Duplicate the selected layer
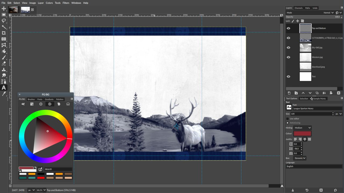 (317, 93)
